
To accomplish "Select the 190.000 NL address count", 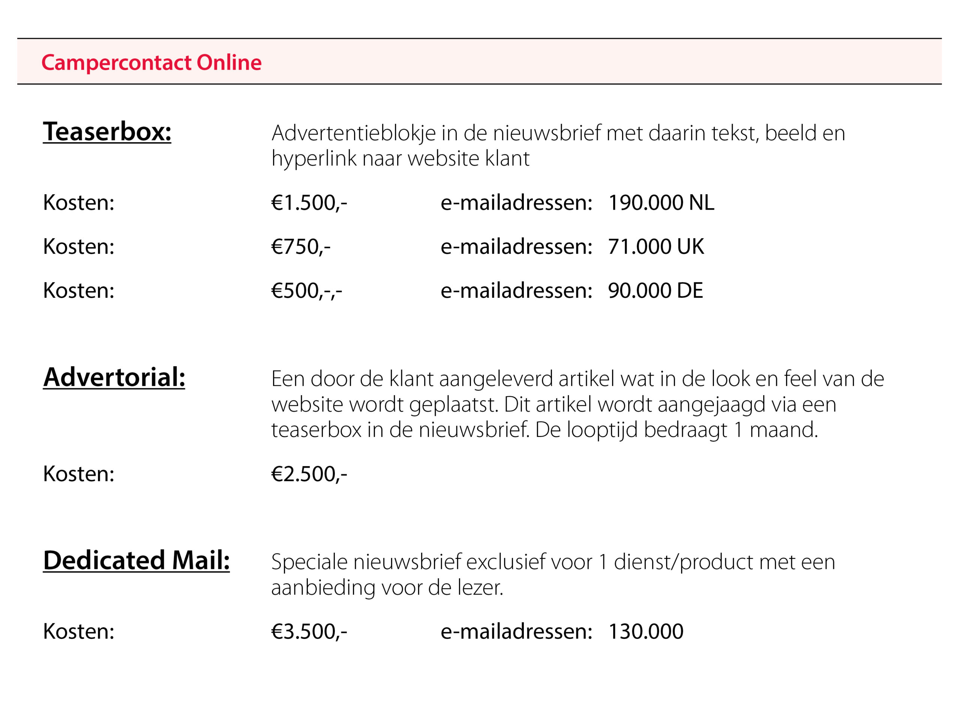I will 660,202.
